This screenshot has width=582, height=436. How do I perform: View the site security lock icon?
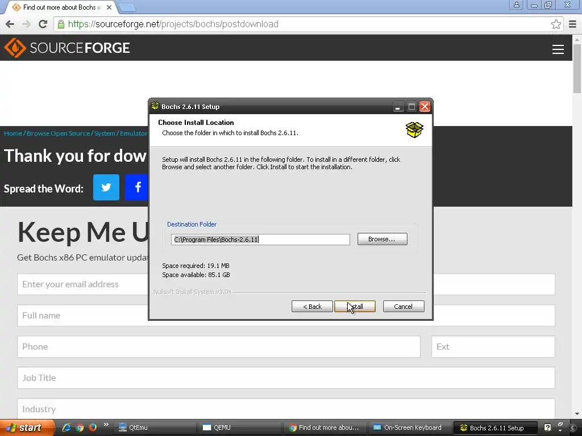tap(61, 24)
